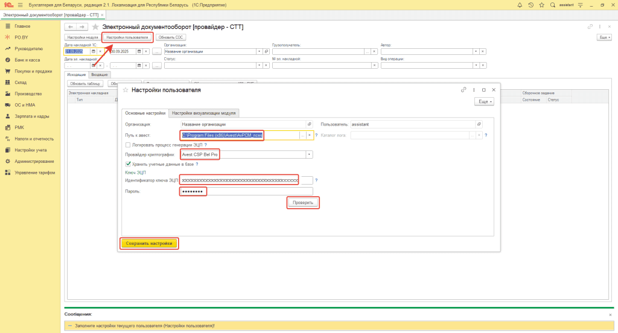Copy link to Настройки пользователя dialog
This screenshot has width=618, height=333.
coord(463,90)
